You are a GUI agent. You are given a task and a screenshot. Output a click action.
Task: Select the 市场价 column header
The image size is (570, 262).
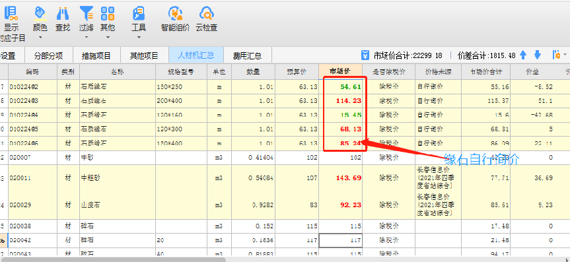pos(340,72)
